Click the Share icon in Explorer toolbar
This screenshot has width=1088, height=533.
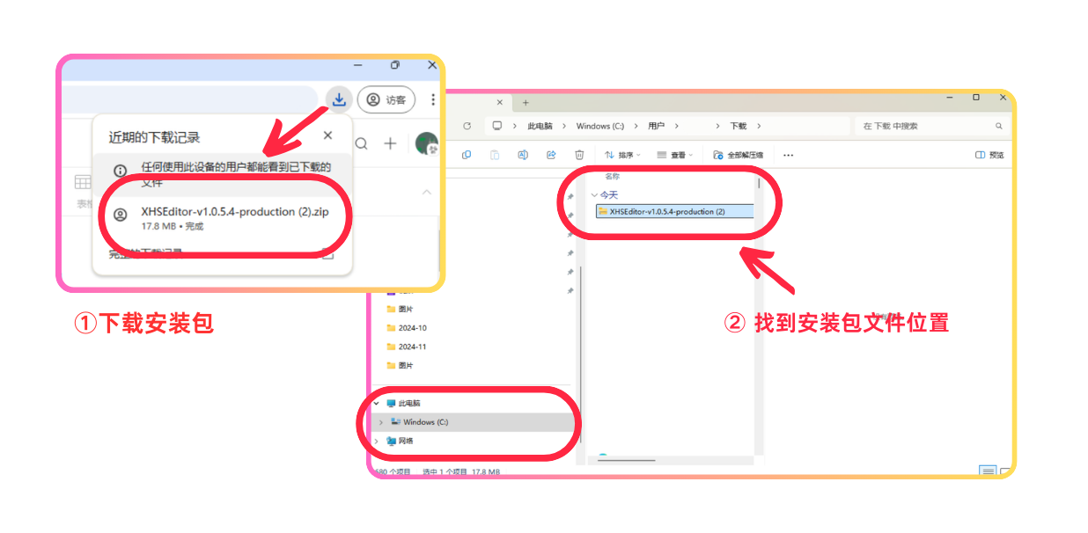tap(550, 154)
